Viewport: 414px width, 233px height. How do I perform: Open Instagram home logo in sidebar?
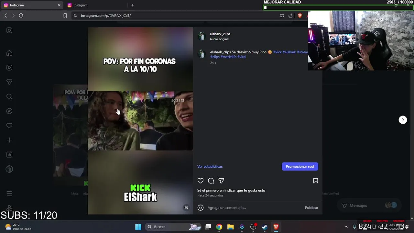click(x=9, y=30)
